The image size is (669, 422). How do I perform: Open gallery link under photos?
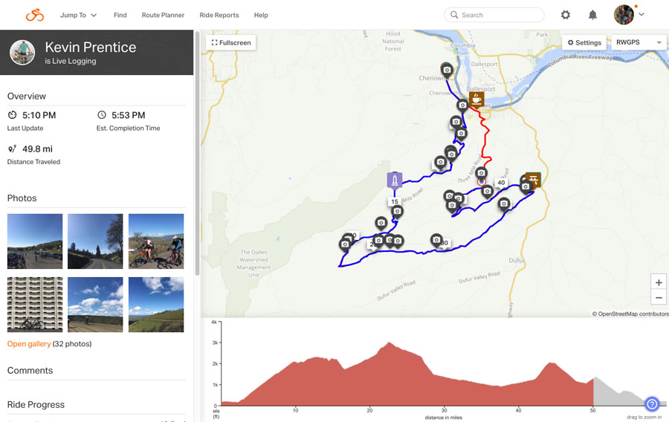coord(29,344)
